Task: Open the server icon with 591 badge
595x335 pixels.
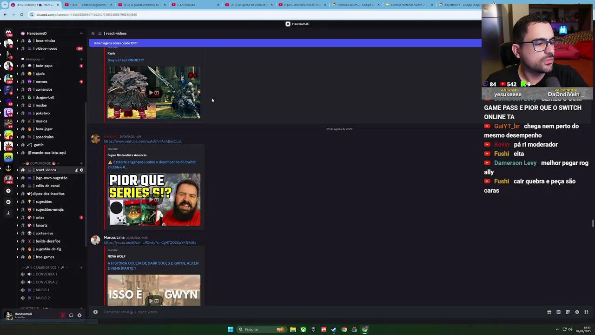Action: click(x=8, y=179)
